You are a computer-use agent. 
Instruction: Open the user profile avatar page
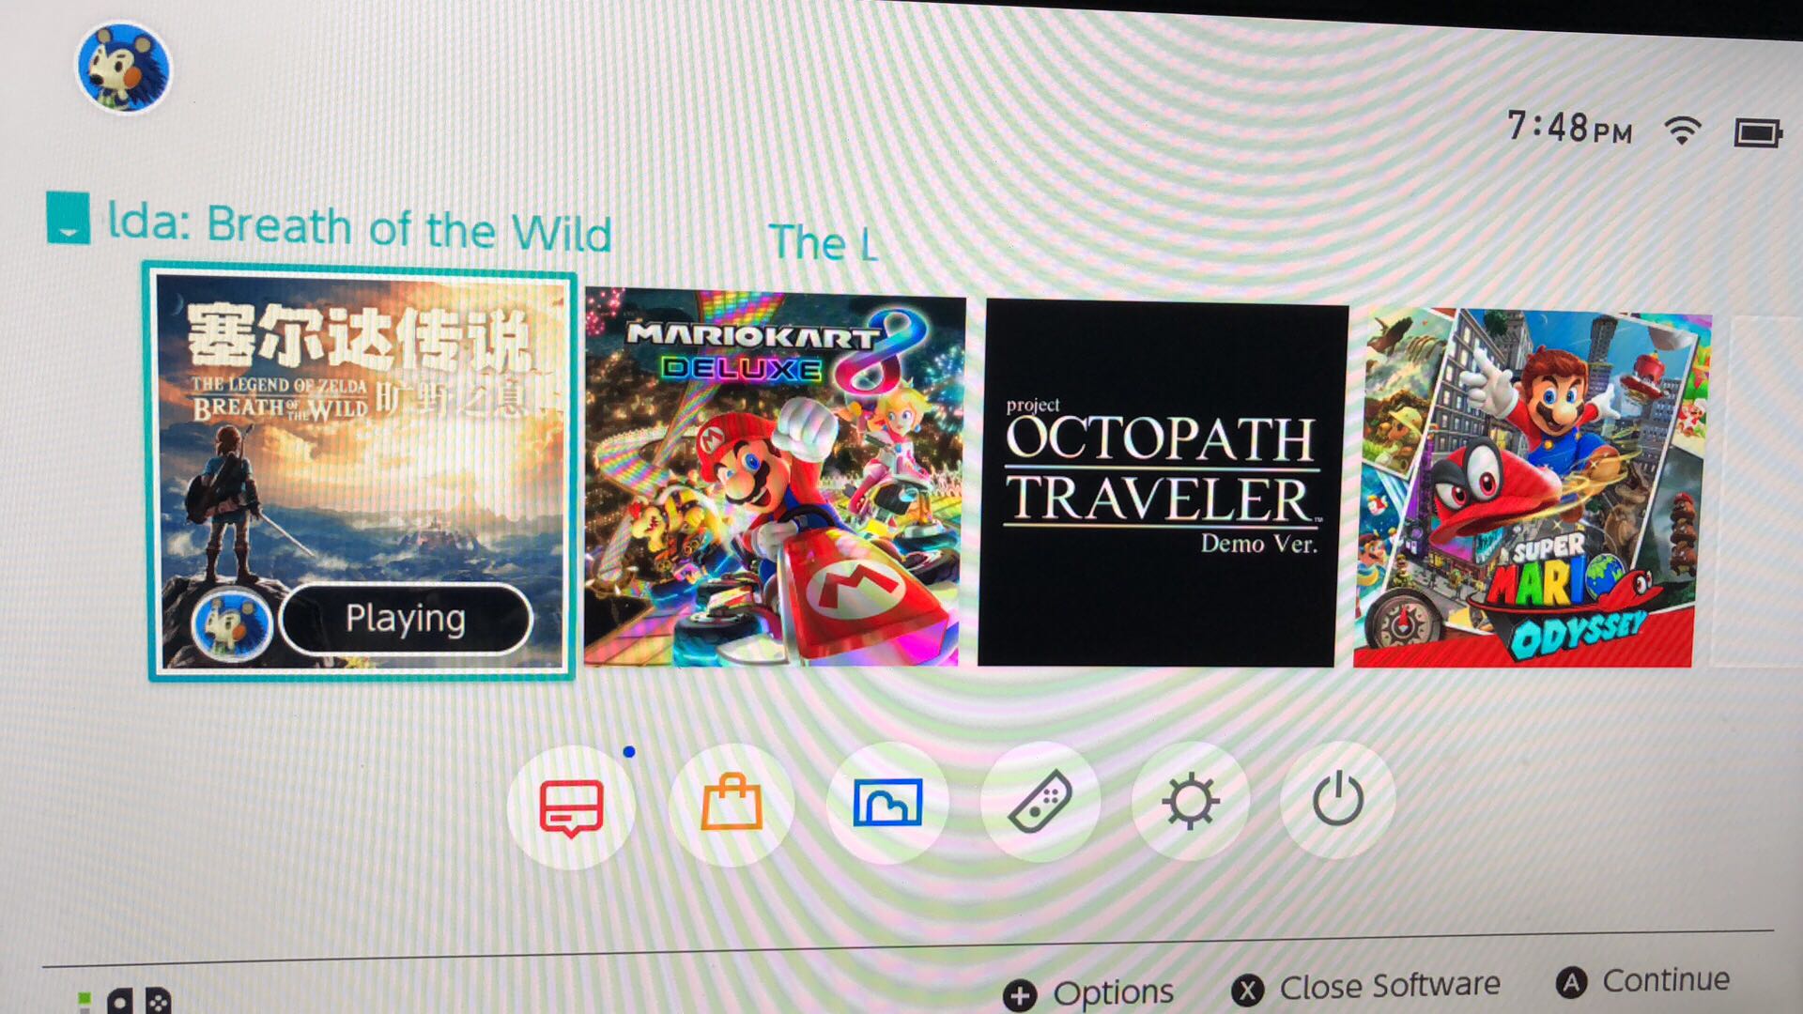(x=123, y=68)
